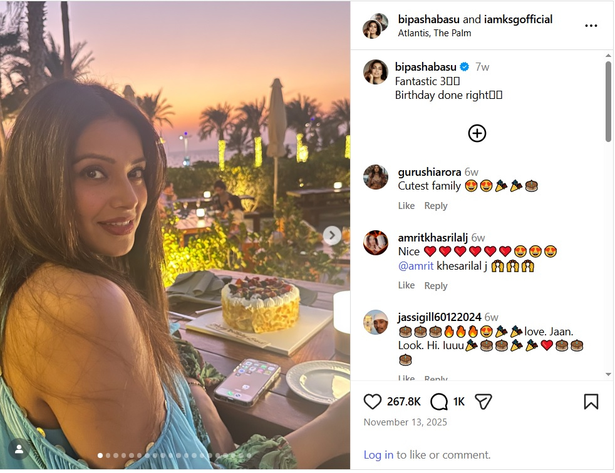Open amritkhasrilalj's profile avatar
Screen dimensions: 615x473
point(376,243)
